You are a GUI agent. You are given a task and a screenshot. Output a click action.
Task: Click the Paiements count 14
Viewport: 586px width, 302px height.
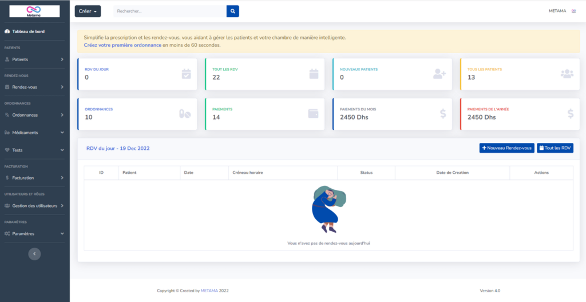click(216, 117)
